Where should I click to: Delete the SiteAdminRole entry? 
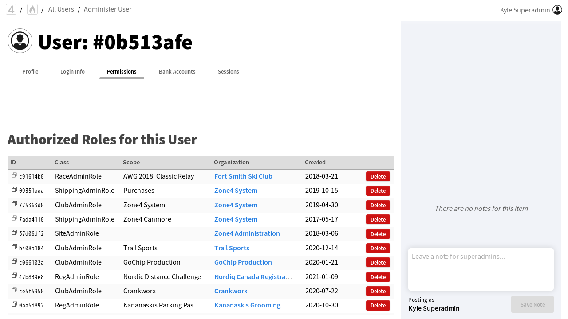tap(378, 234)
